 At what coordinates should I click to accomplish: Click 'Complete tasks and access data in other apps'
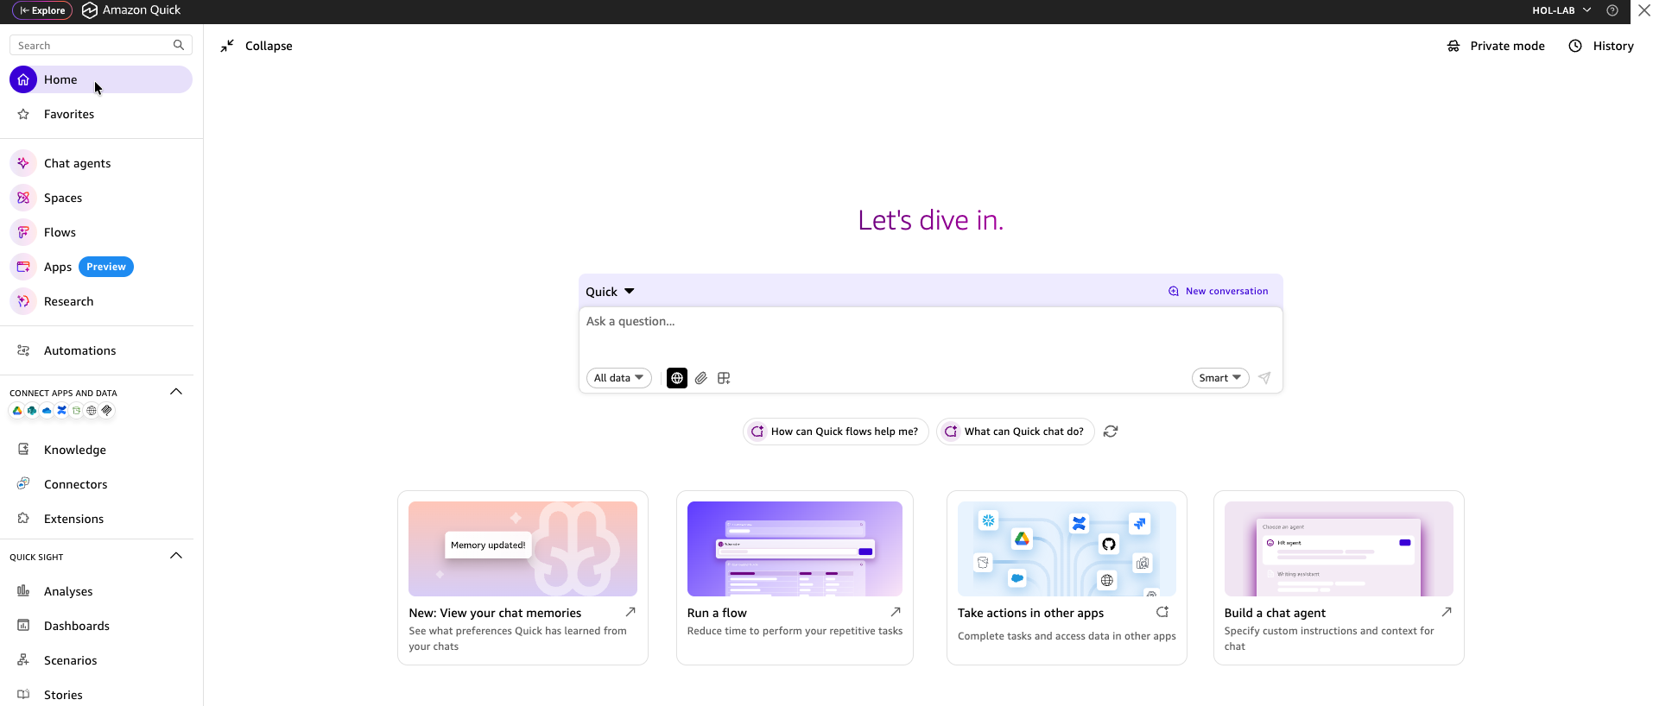[1067, 636]
